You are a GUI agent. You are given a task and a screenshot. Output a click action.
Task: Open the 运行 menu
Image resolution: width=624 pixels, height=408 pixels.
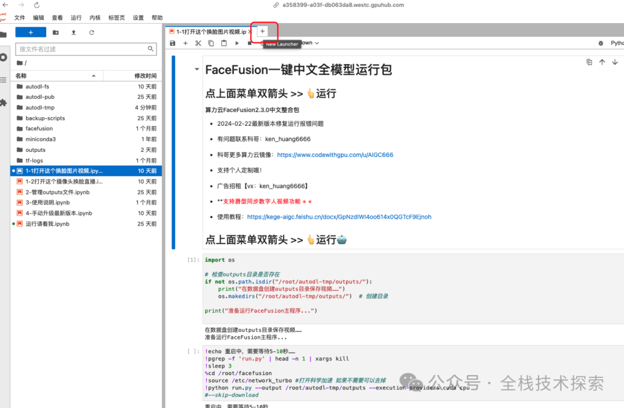click(76, 17)
